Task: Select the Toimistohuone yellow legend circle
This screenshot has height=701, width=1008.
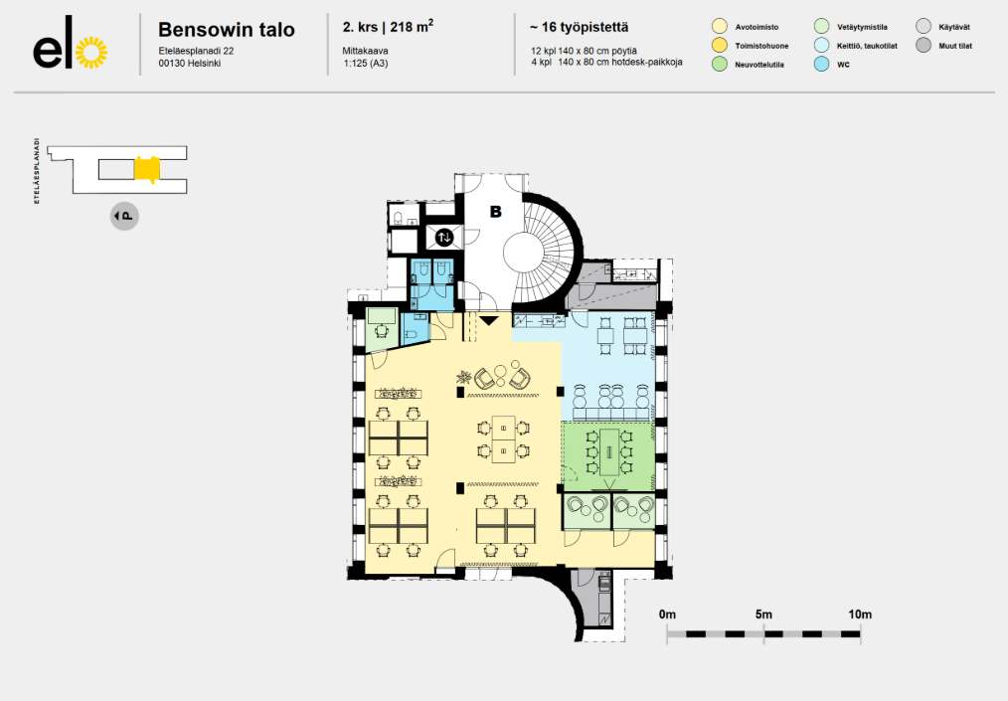Action: click(719, 45)
